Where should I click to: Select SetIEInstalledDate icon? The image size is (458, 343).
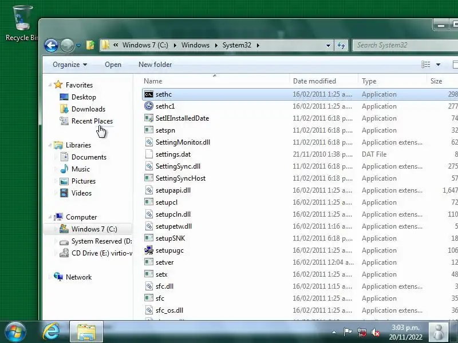click(149, 118)
